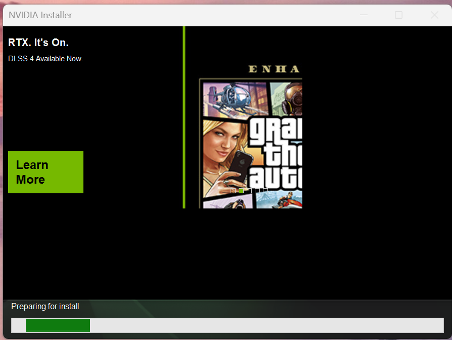This screenshot has height=340, width=452.
Task: Select the active green carousel indicator
Action: pos(241,191)
